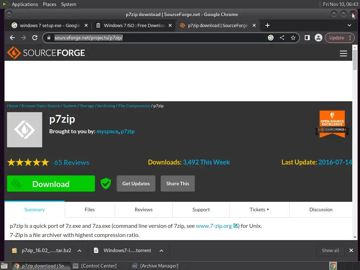Reload the SourceForge page

[35, 38]
